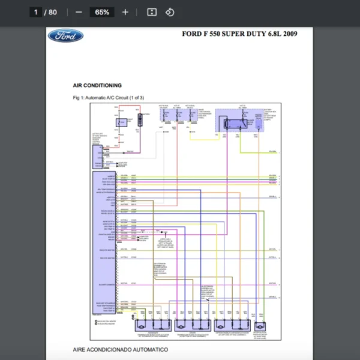Click the fit to page icon

tap(152, 12)
